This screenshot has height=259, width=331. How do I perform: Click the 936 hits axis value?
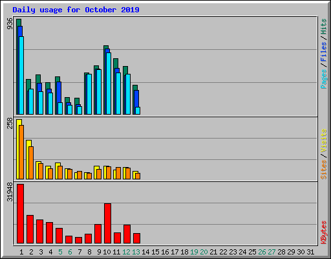(x=10, y=23)
